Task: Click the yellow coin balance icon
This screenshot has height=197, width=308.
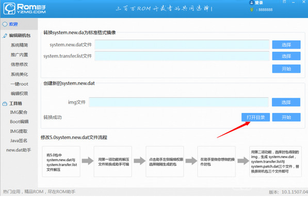Action: pyautogui.click(x=252, y=9)
